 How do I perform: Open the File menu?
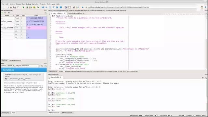(3, 4)
